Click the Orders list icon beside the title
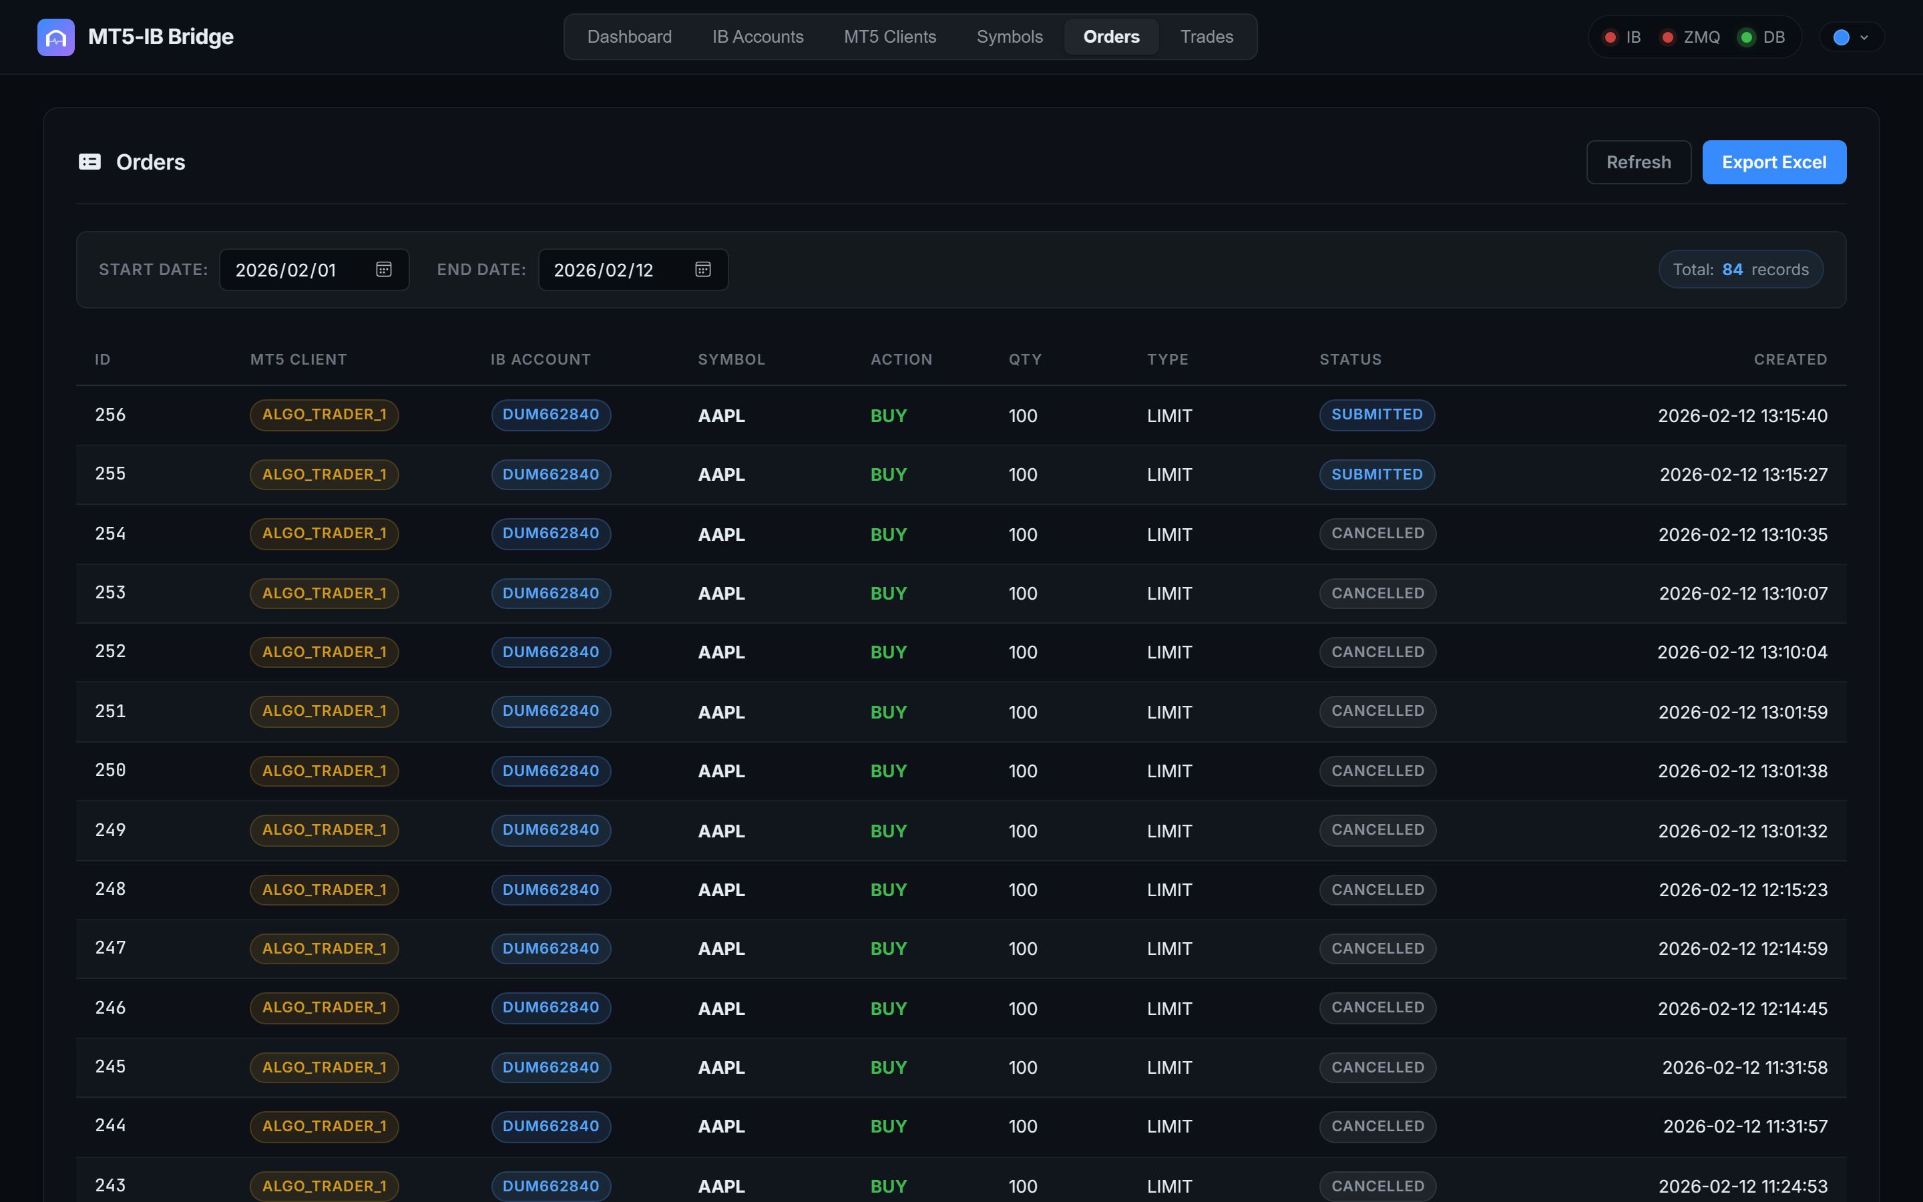 pos(89,162)
